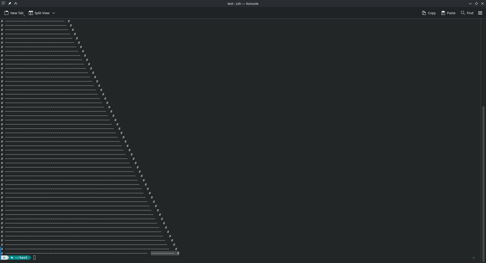Click the highlighted dashes on last line
Viewport: 486px width, 263px height.
click(x=163, y=253)
